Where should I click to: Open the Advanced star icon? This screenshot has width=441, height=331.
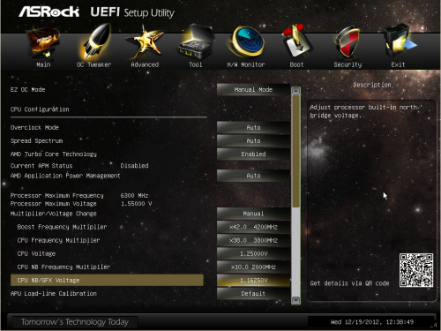pos(145,42)
